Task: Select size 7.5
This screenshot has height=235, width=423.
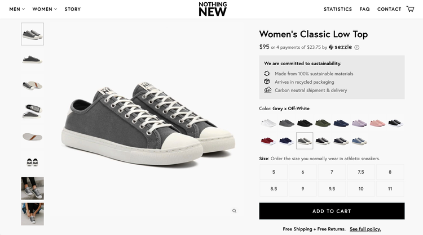Action: tap(361, 172)
